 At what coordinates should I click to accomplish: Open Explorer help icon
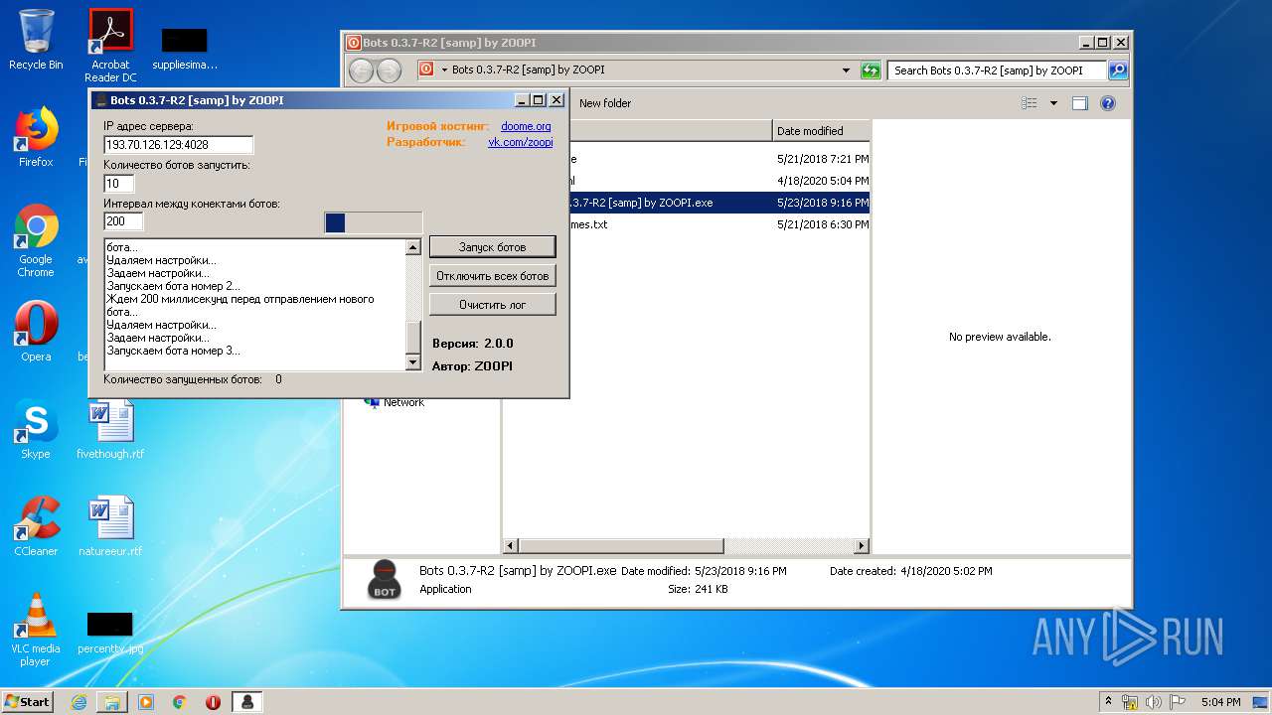pos(1108,103)
